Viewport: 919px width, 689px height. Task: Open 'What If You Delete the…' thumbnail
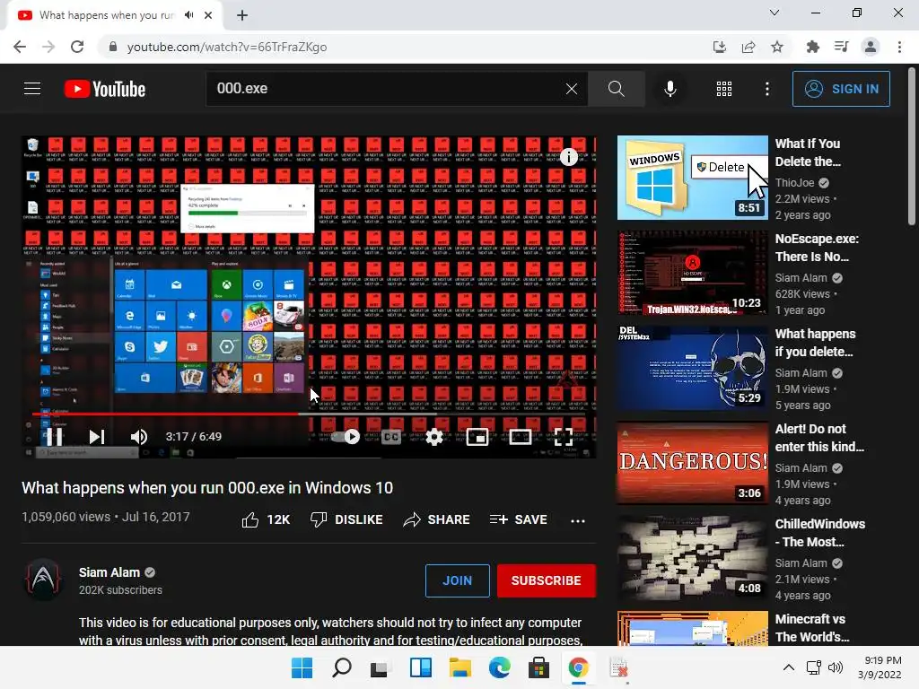(693, 178)
